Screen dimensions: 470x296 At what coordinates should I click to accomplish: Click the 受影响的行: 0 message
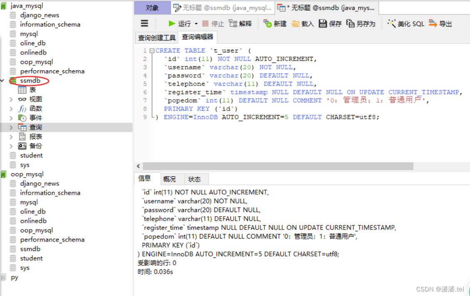click(157, 263)
